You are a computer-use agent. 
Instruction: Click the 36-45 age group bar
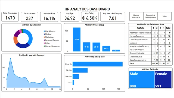96,47
